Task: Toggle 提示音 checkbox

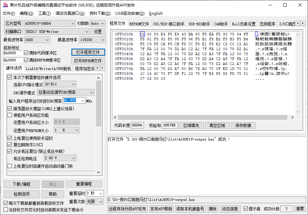Action: point(246,209)
